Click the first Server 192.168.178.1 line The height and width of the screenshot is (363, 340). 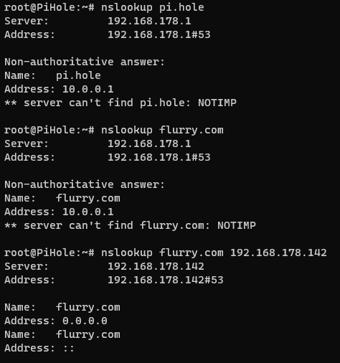point(98,21)
